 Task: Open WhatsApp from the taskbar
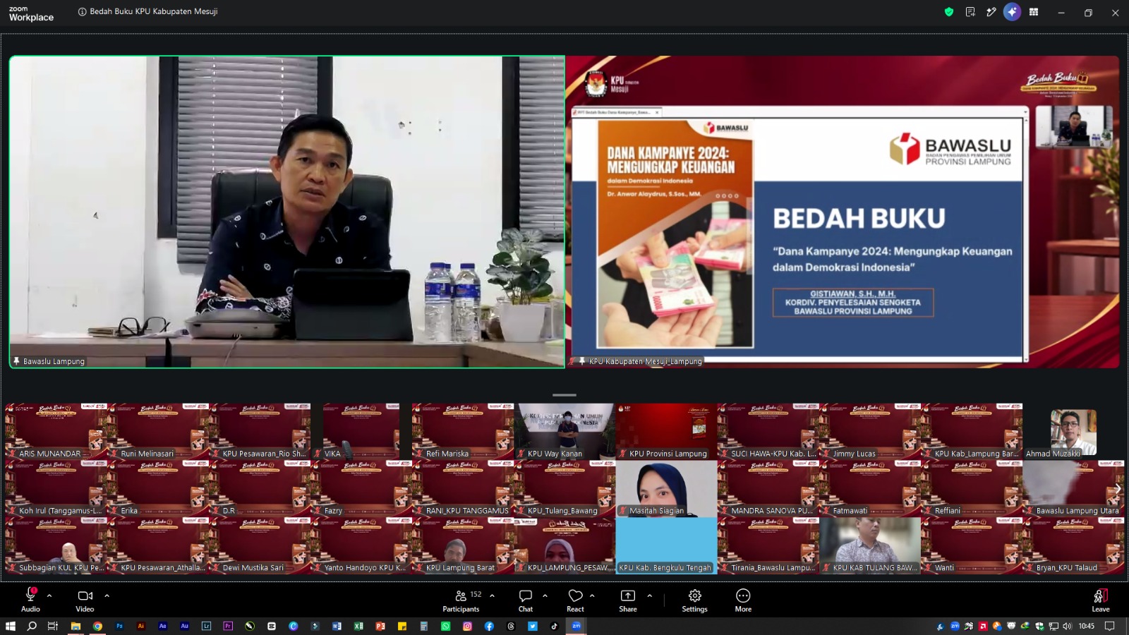[x=445, y=626]
